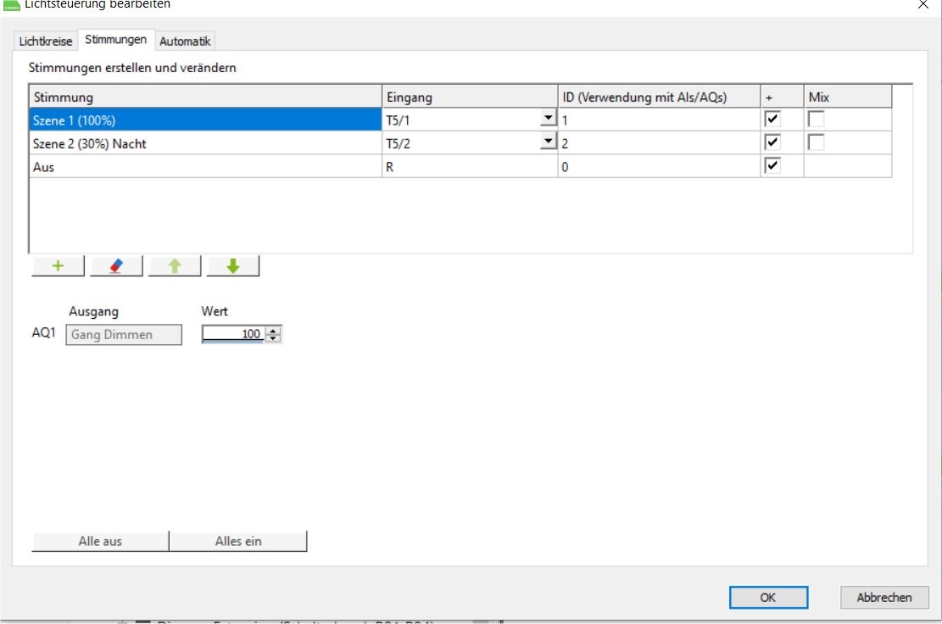Click the Gang Dimmen output field
Viewport: 942px width, 624px height.
point(124,335)
